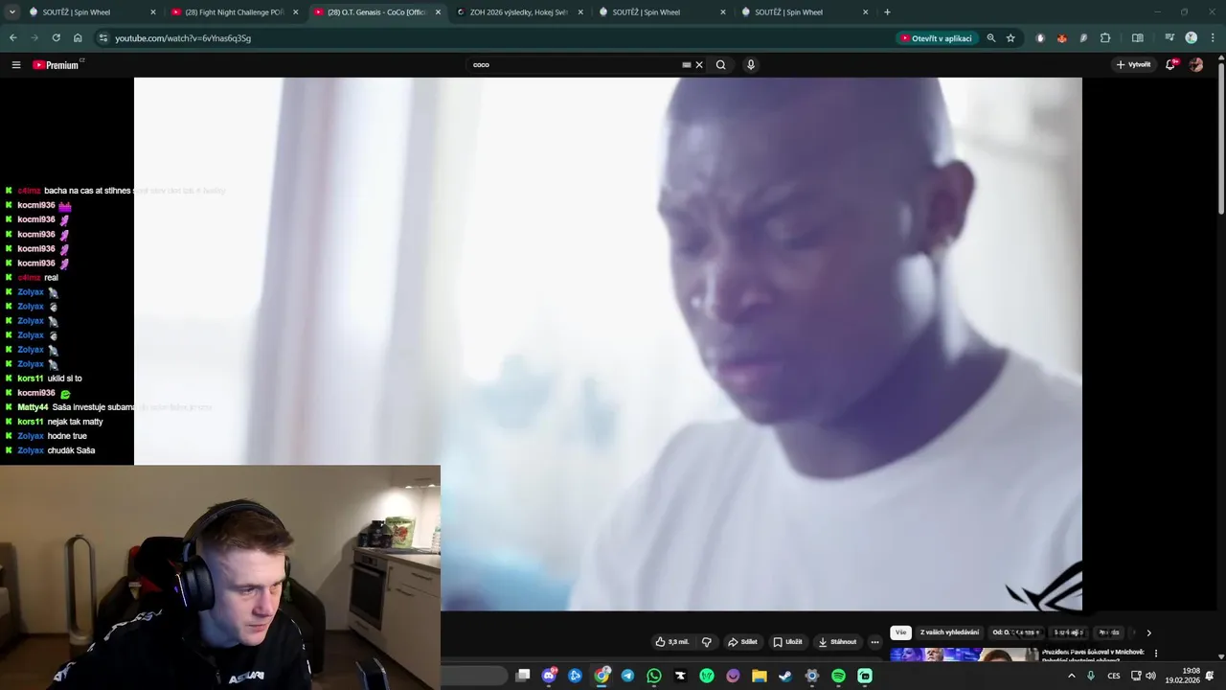Select the 'Vše' filter chip
Image resolution: width=1226 pixels, height=690 pixels.
pyautogui.click(x=900, y=632)
